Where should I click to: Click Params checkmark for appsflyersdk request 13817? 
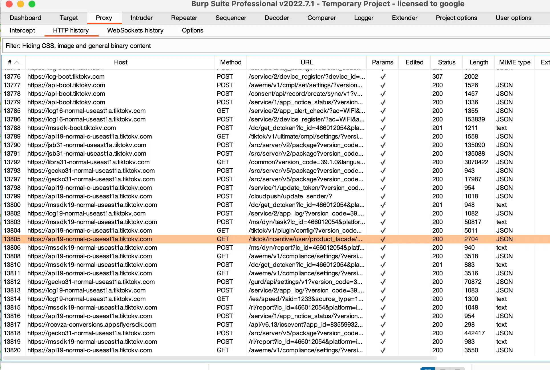(x=383, y=325)
